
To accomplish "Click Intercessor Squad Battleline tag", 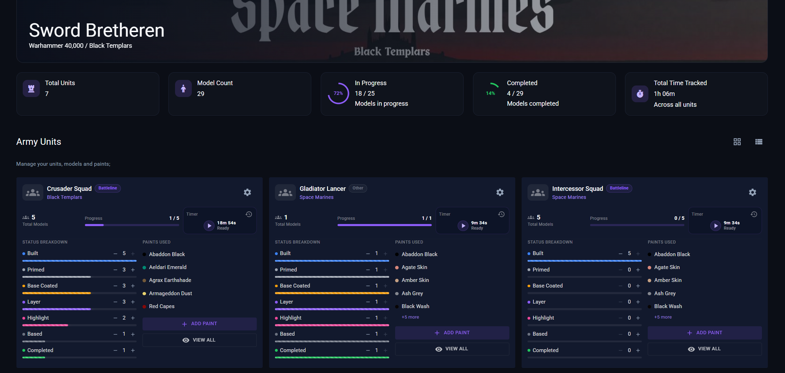I will [x=619, y=188].
